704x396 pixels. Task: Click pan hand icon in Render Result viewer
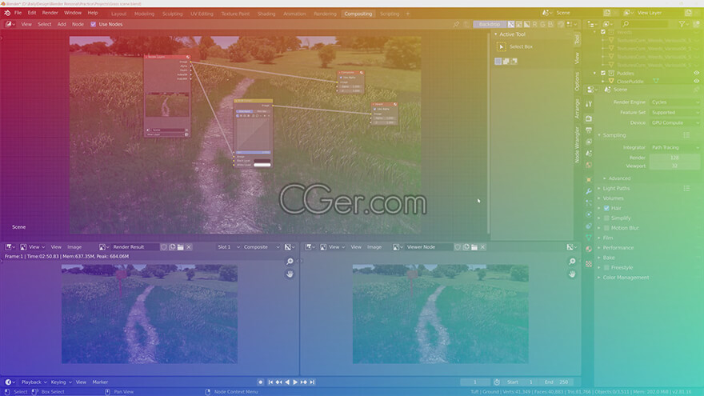coord(290,274)
